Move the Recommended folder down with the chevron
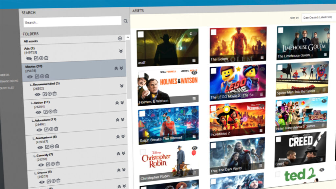 122,86
